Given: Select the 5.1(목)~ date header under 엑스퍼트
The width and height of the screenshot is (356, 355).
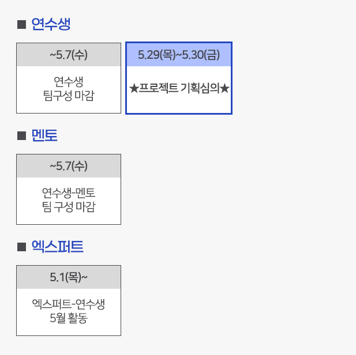Looking at the screenshot, I should click(69, 277).
